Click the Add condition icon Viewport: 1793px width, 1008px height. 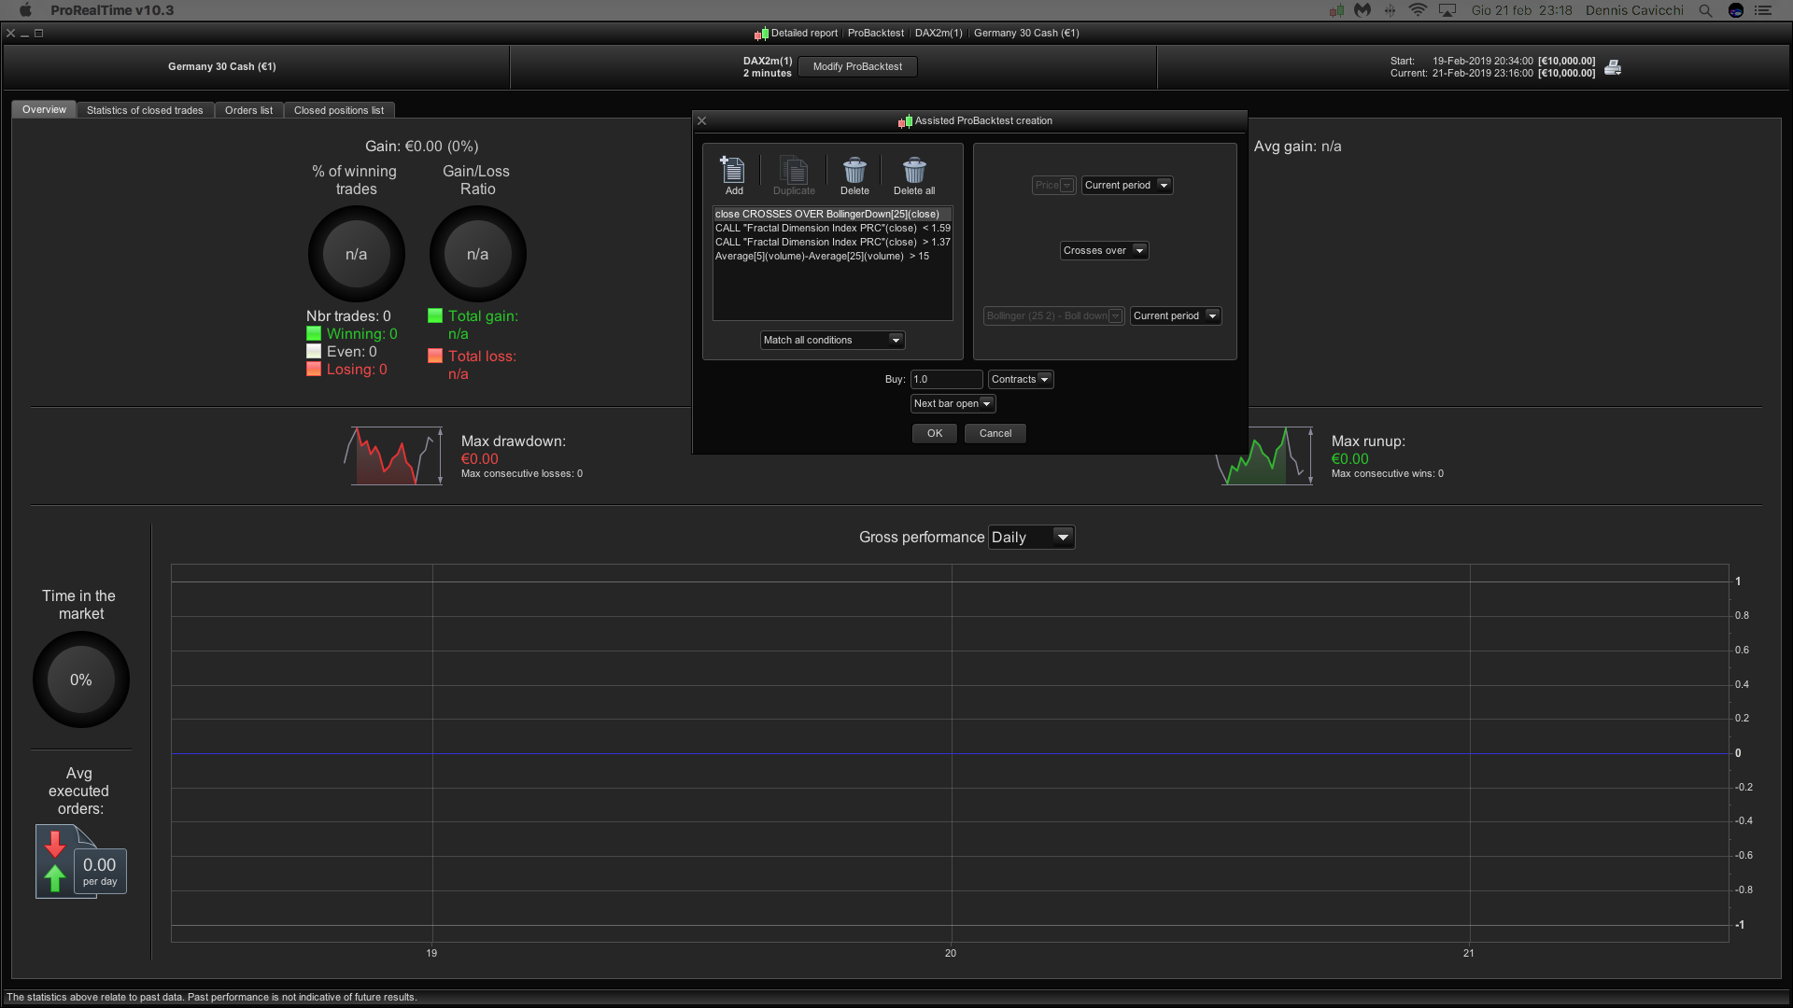pos(734,172)
